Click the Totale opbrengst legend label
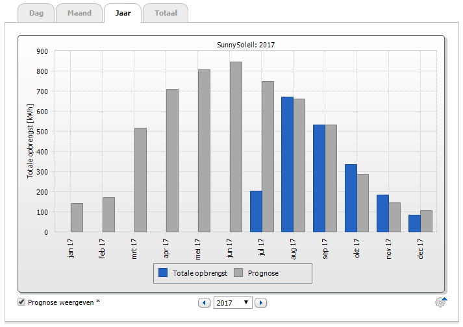The width and height of the screenshot is (463, 327). 200,273
